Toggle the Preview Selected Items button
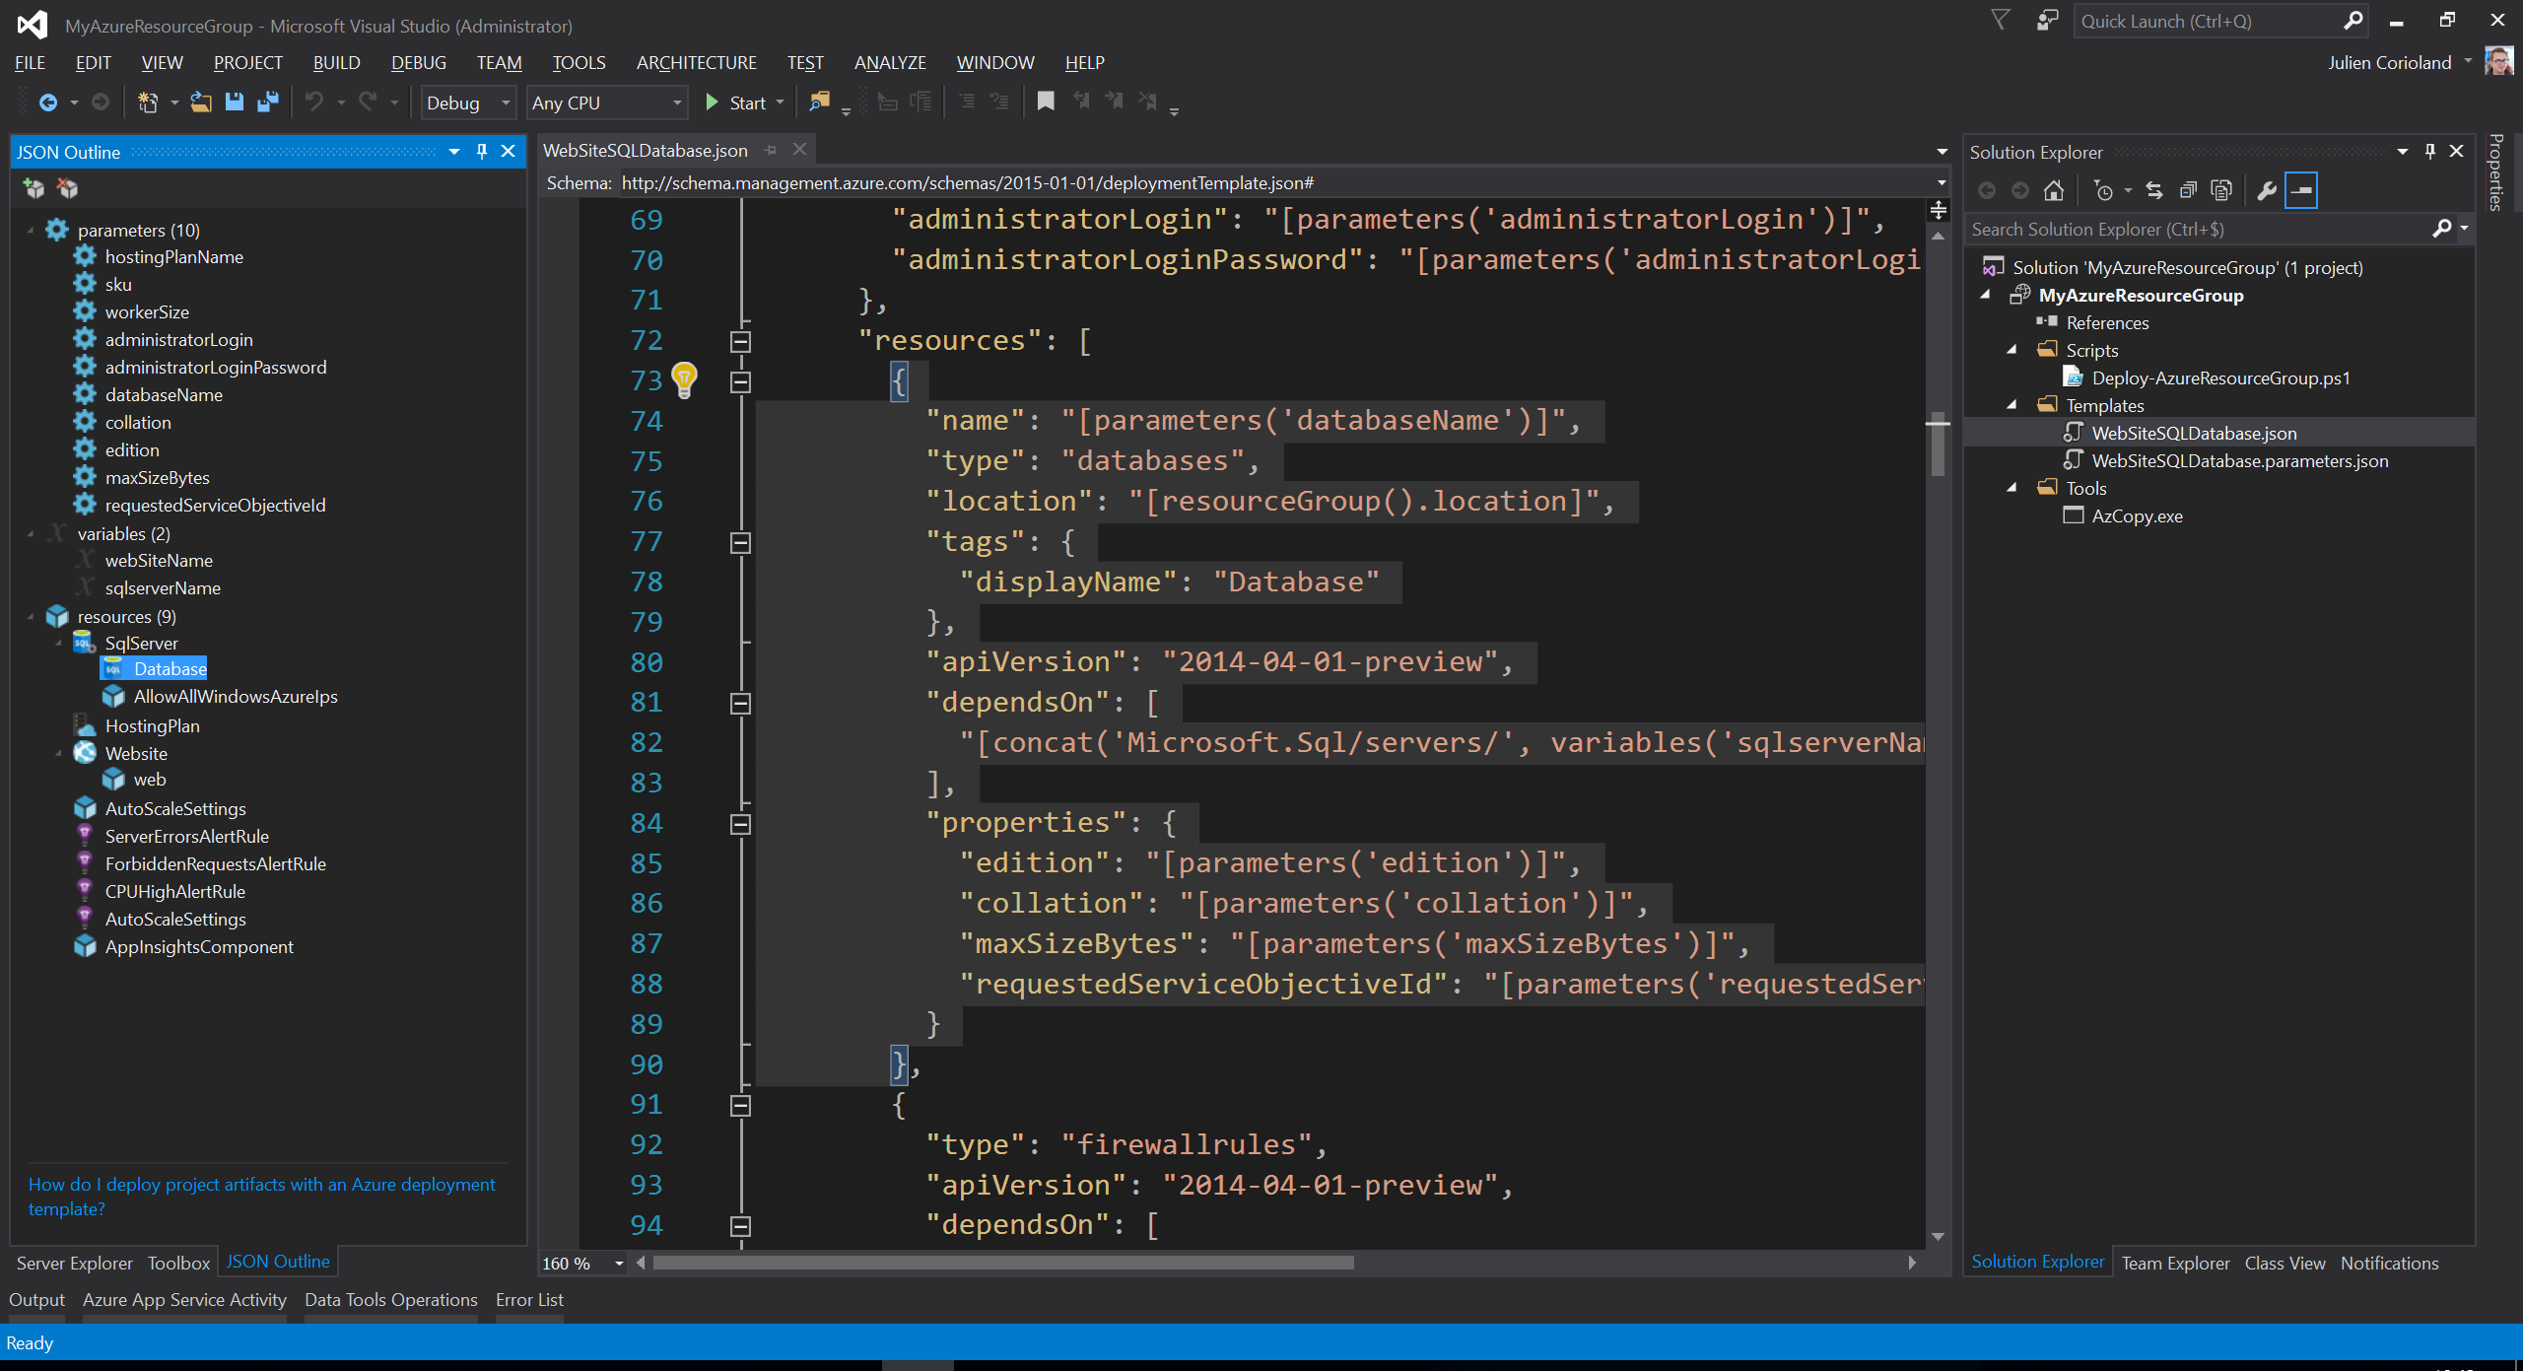This screenshot has height=1371, width=2523. [2302, 190]
